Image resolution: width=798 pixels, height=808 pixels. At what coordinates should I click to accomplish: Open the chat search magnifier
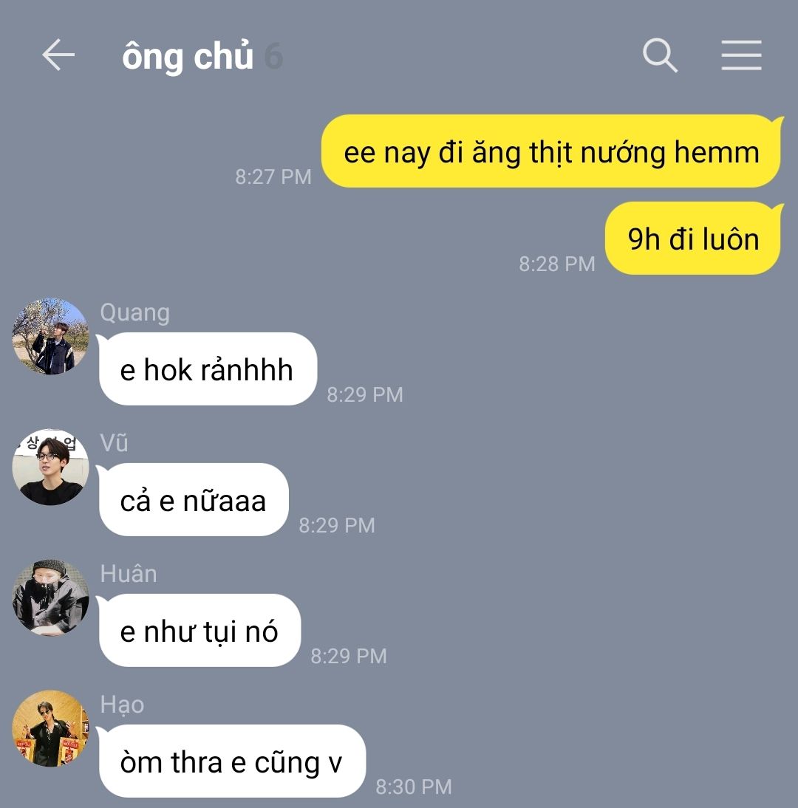click(660, 55)
